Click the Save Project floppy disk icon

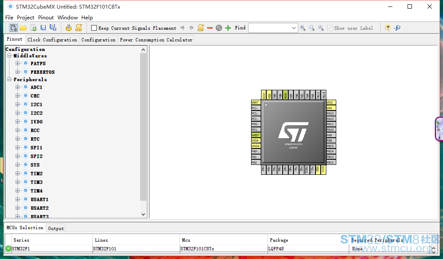43,28
